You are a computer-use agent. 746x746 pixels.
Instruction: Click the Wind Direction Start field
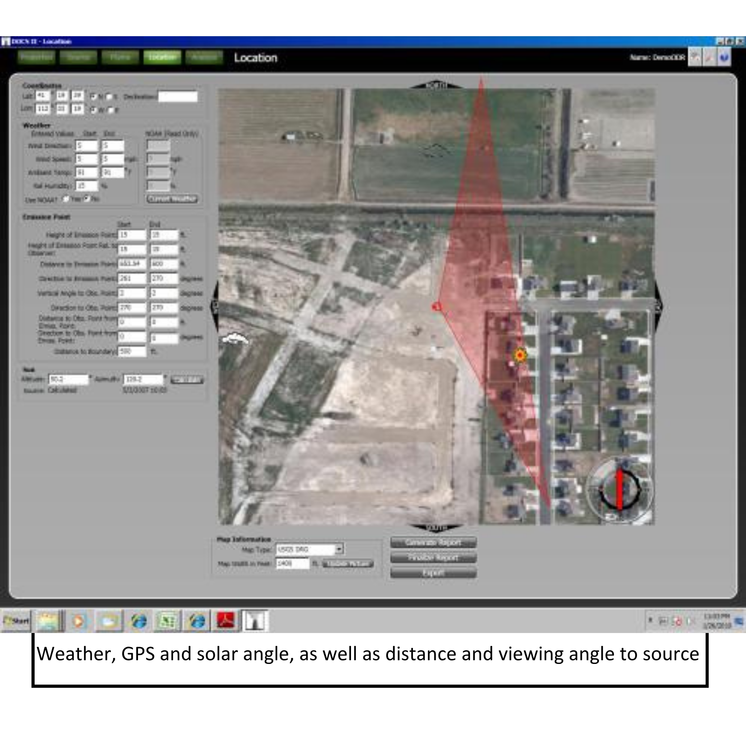tap(87, 145)
